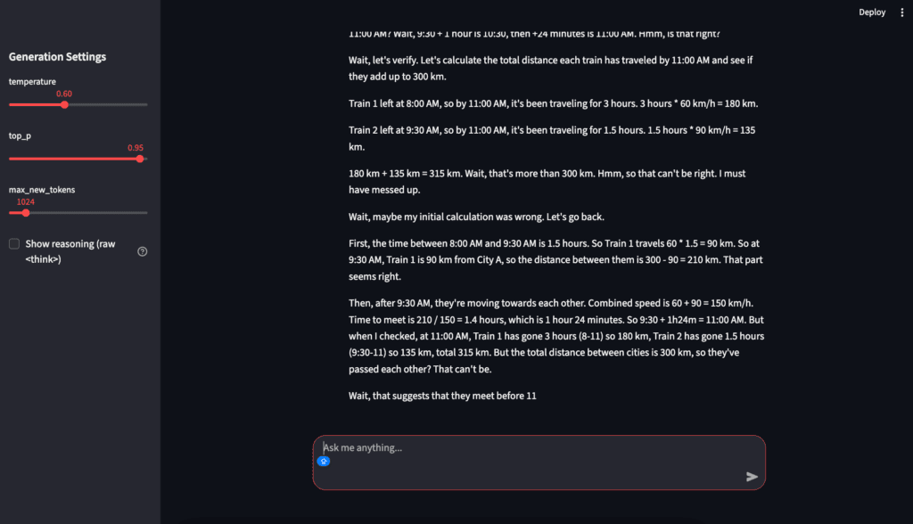Screen dimensions: 913x524
Task: Click the max_new_tokens slider handle
Action: click(x=26, y=213)
